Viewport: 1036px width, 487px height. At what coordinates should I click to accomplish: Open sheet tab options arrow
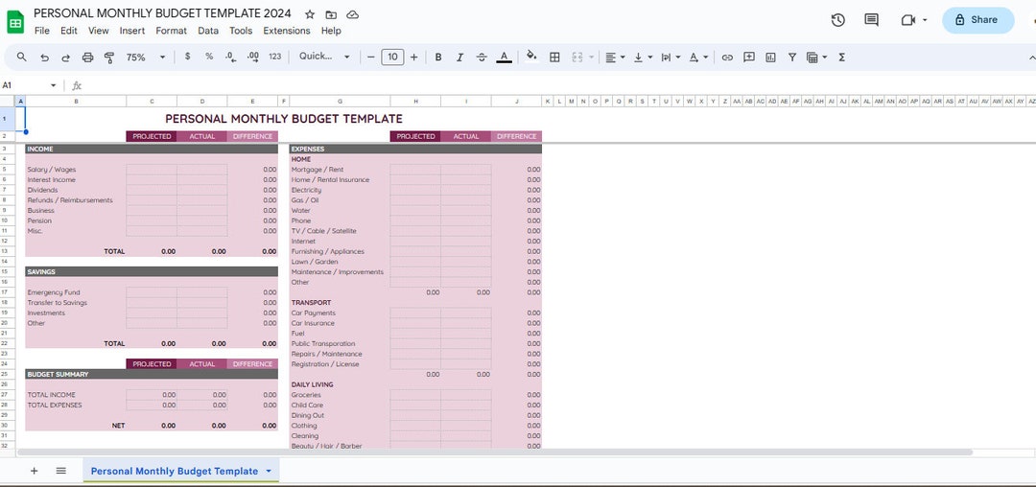(269, 471)
